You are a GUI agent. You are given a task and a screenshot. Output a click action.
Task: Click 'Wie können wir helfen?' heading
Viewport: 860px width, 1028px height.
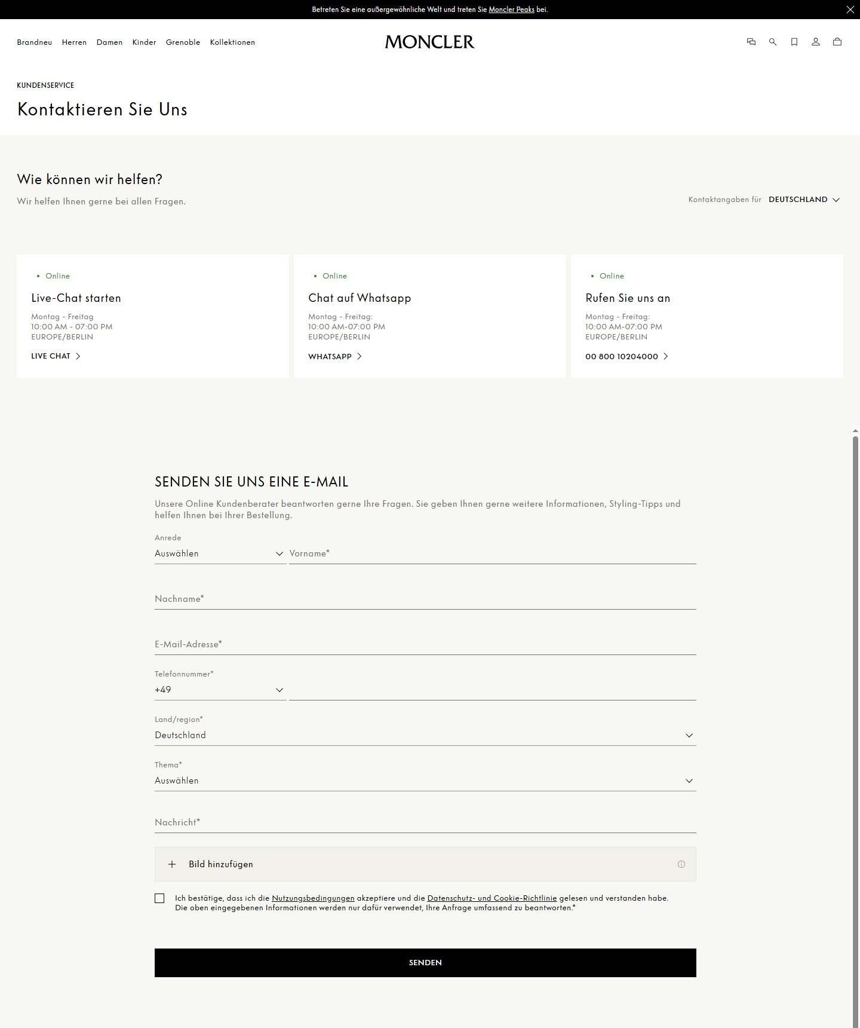(x=90, y=179)
